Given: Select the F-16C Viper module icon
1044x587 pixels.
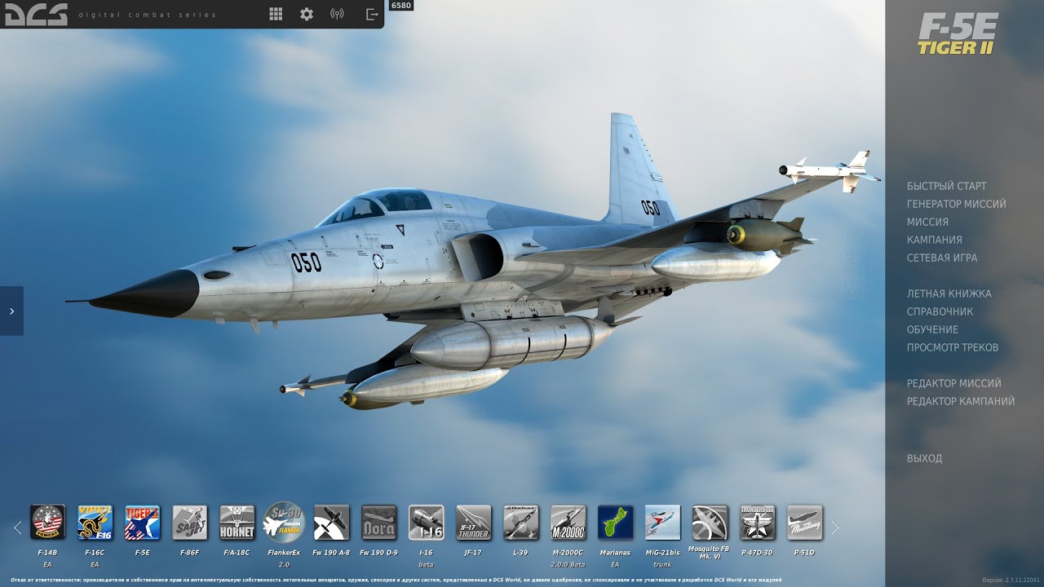Looking at the screenshot, I should coord(95,522).
